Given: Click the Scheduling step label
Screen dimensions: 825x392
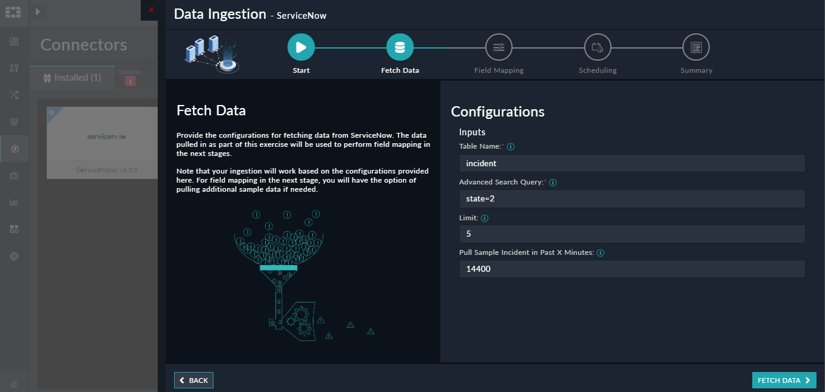Looking at the screenshot, I should pos(598,70).
